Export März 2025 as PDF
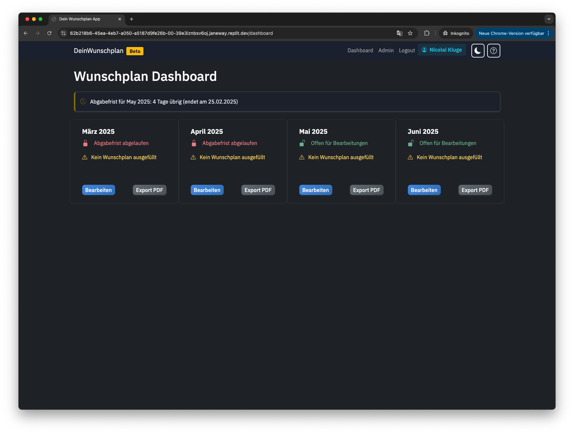Screen dimensions: 574x434 (149, 190)
